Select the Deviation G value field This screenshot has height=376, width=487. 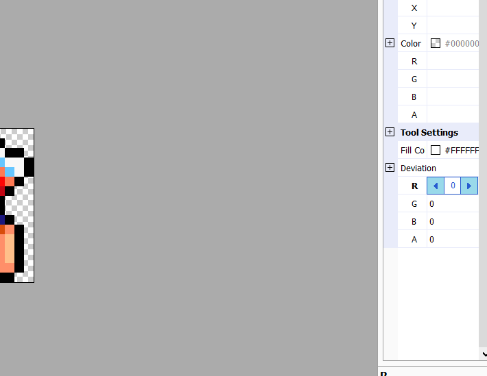tap(453, 204)
